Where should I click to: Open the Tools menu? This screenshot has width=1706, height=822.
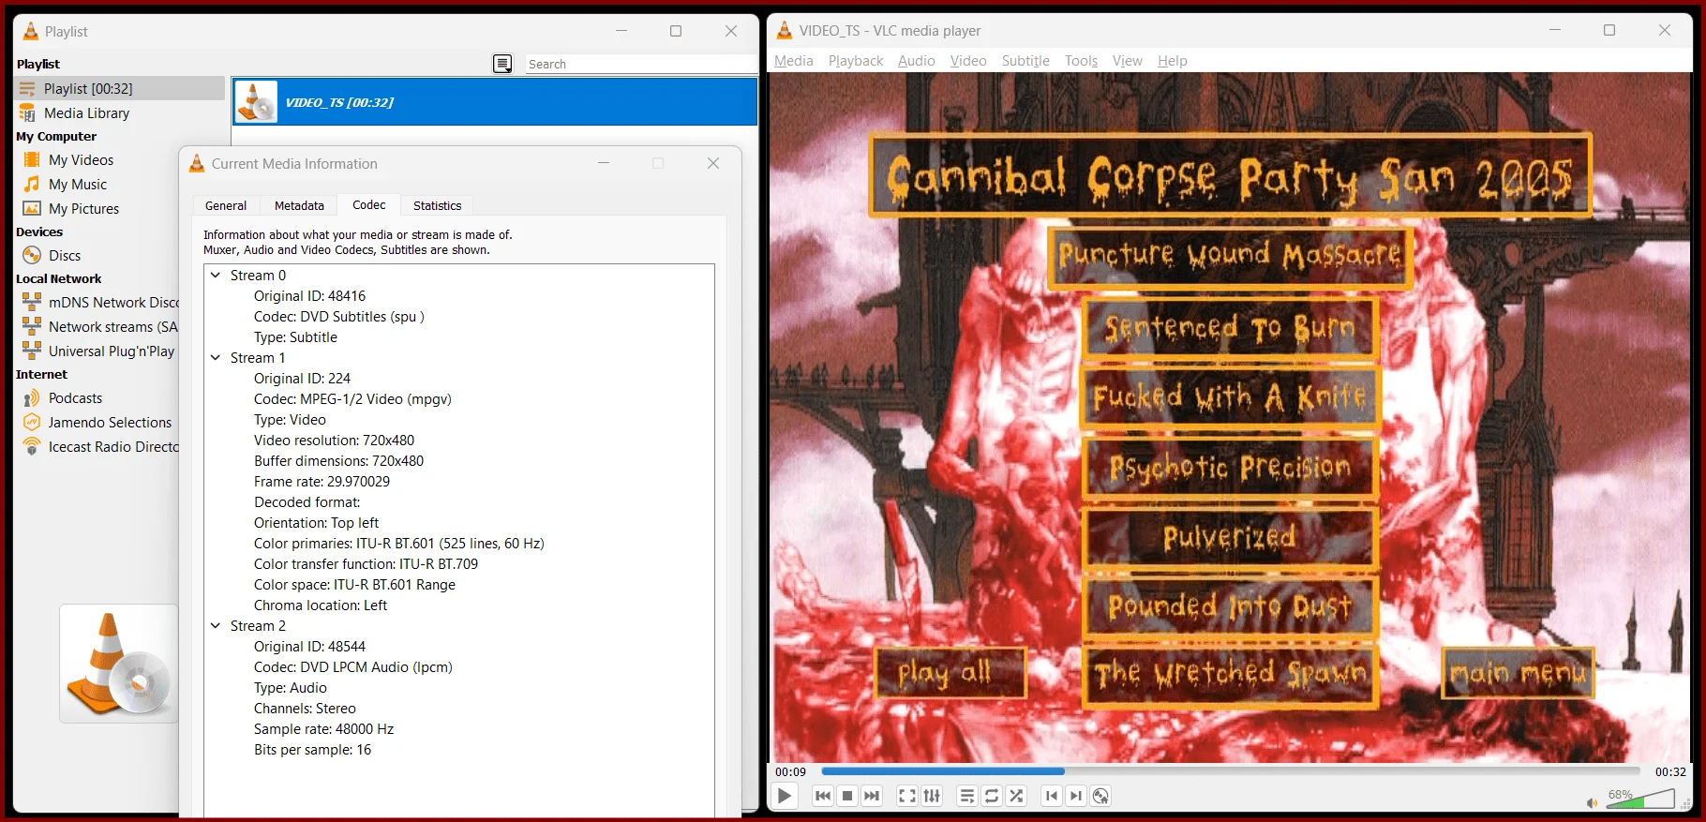point(1081,61)
